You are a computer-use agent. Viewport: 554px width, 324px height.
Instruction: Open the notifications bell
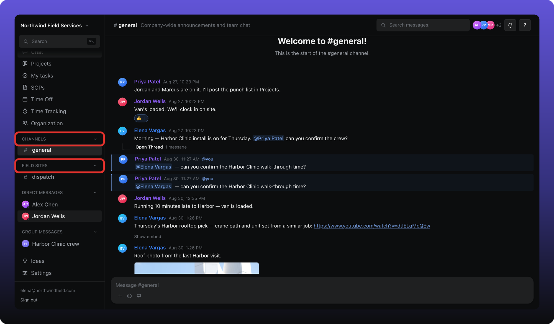tap(510, 25)
